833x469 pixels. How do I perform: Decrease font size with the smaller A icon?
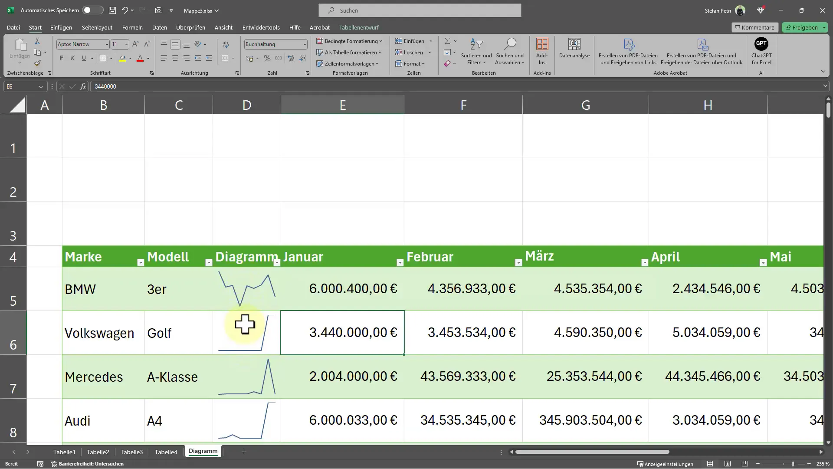[x=147, y=44]
